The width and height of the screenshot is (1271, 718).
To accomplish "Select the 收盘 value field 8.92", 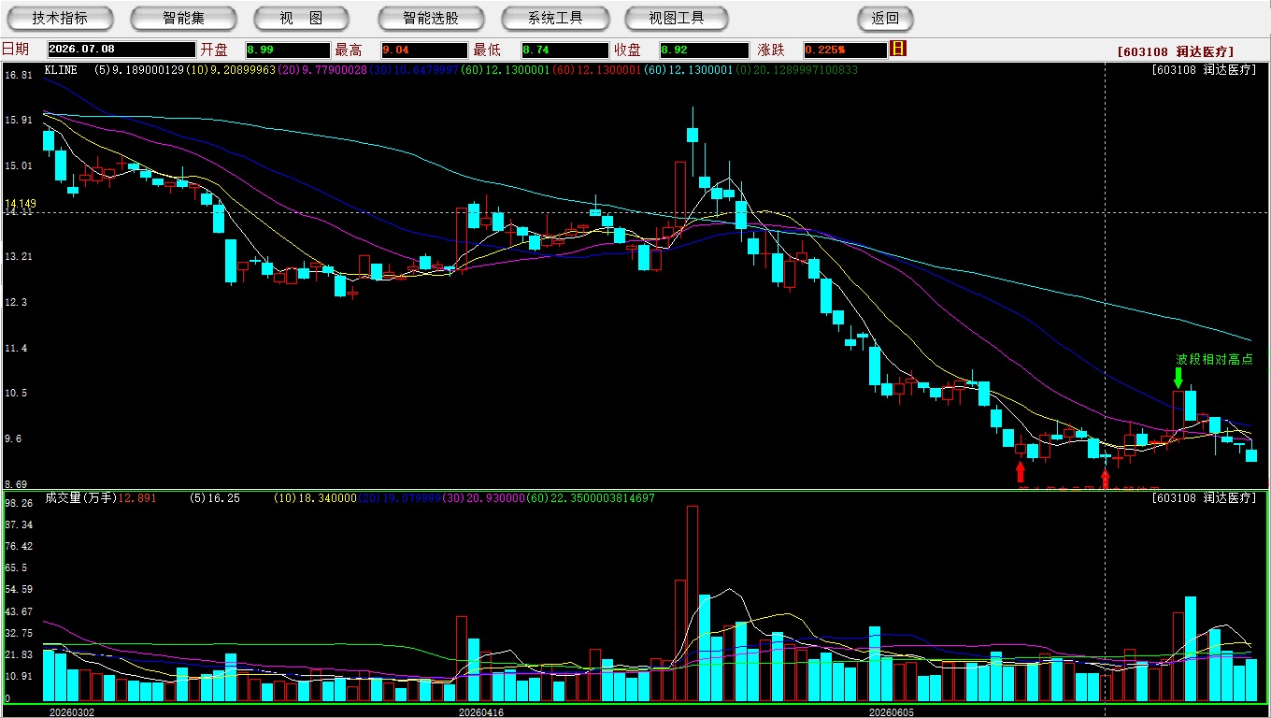I will (x=704, y=50).
